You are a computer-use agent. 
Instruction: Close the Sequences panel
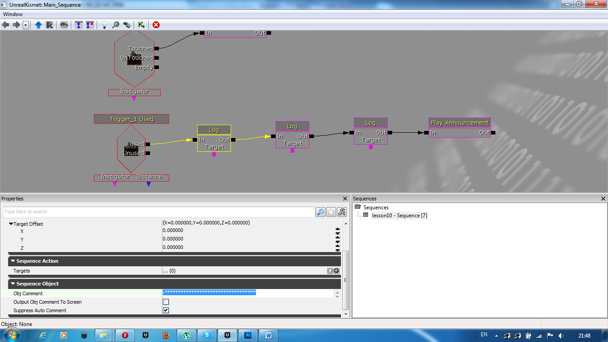[x=604, y=199]
